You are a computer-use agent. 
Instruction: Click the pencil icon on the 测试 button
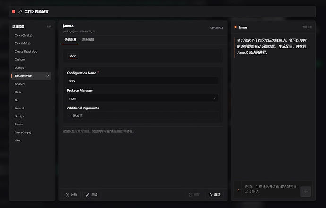point(88,195)
